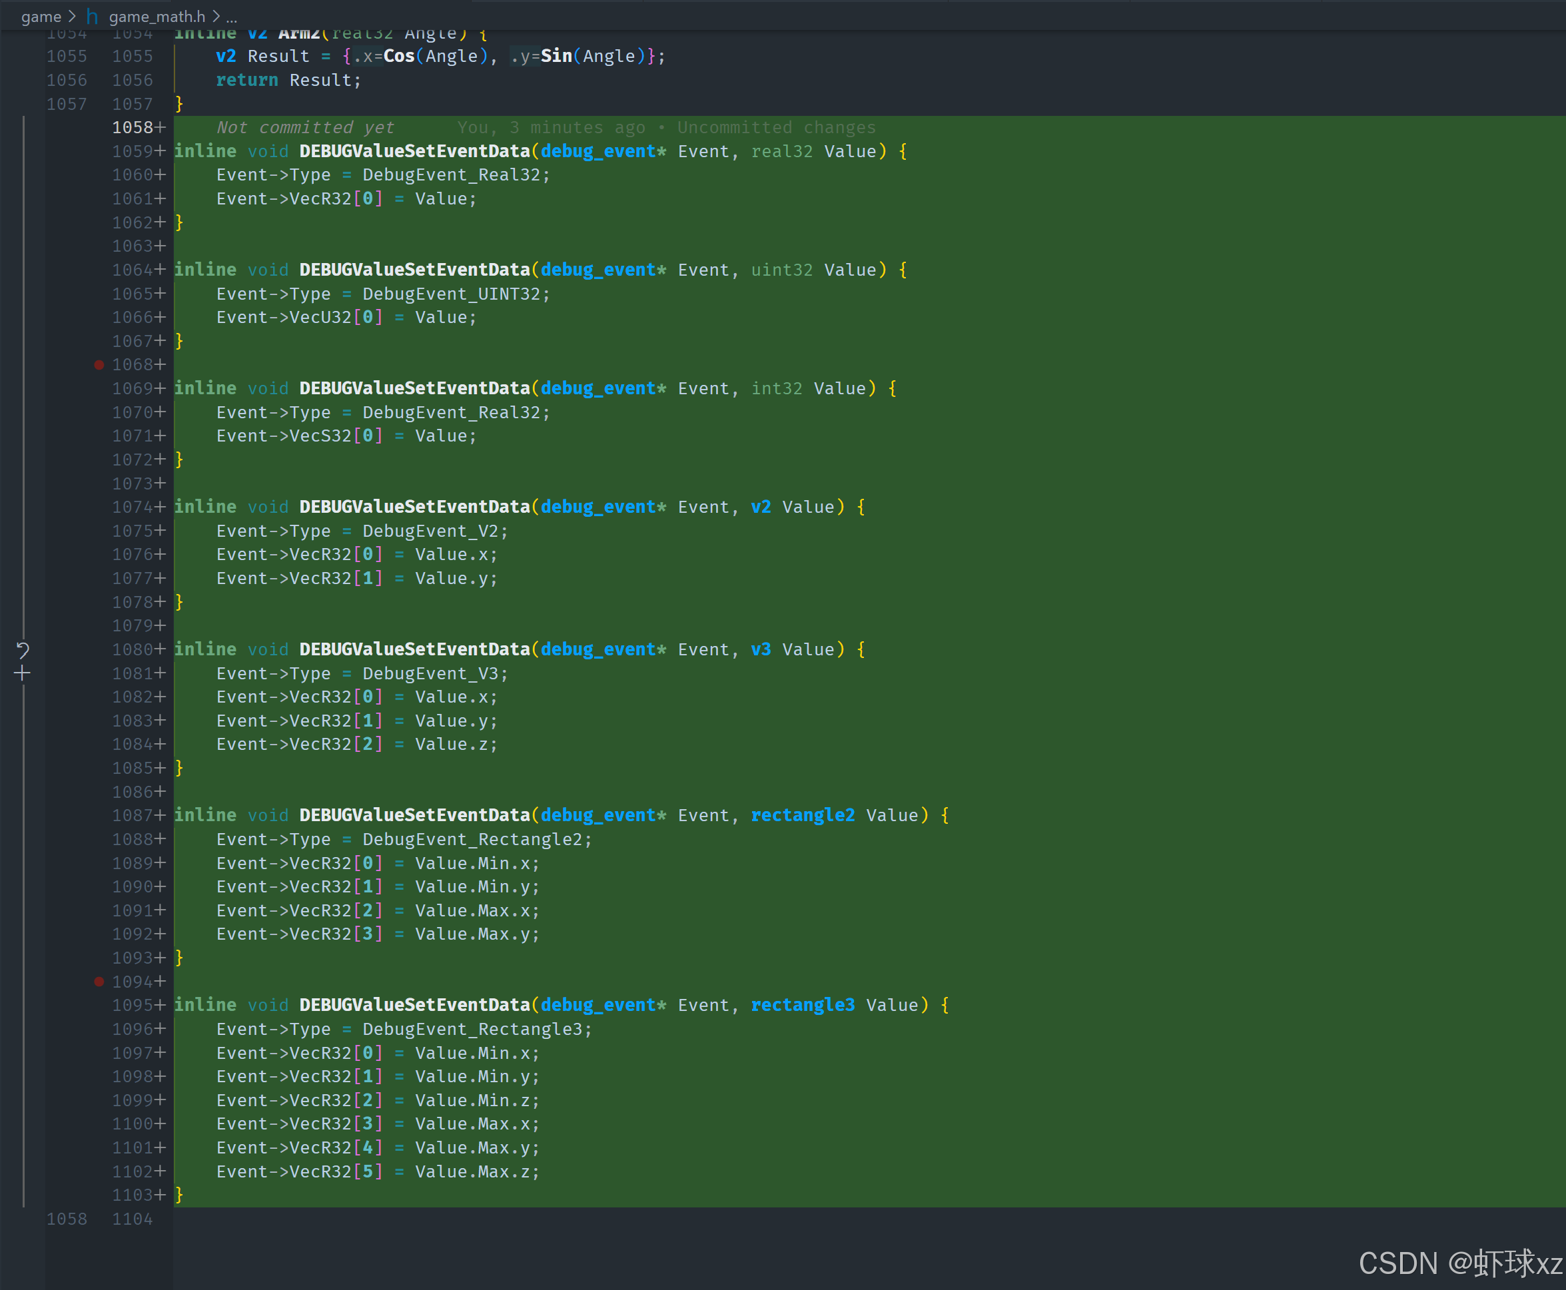
Task: Click the line number 1104 in the modified gutter
Action: tap(133, 1219)
